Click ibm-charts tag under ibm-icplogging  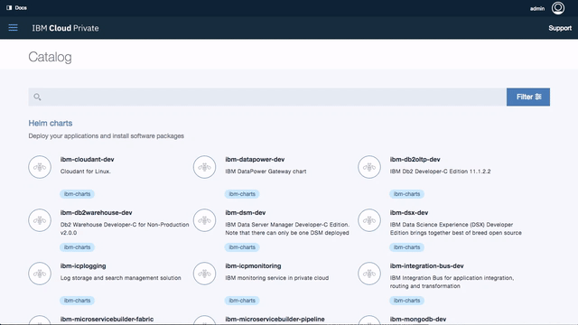click(x=77, y=301)
